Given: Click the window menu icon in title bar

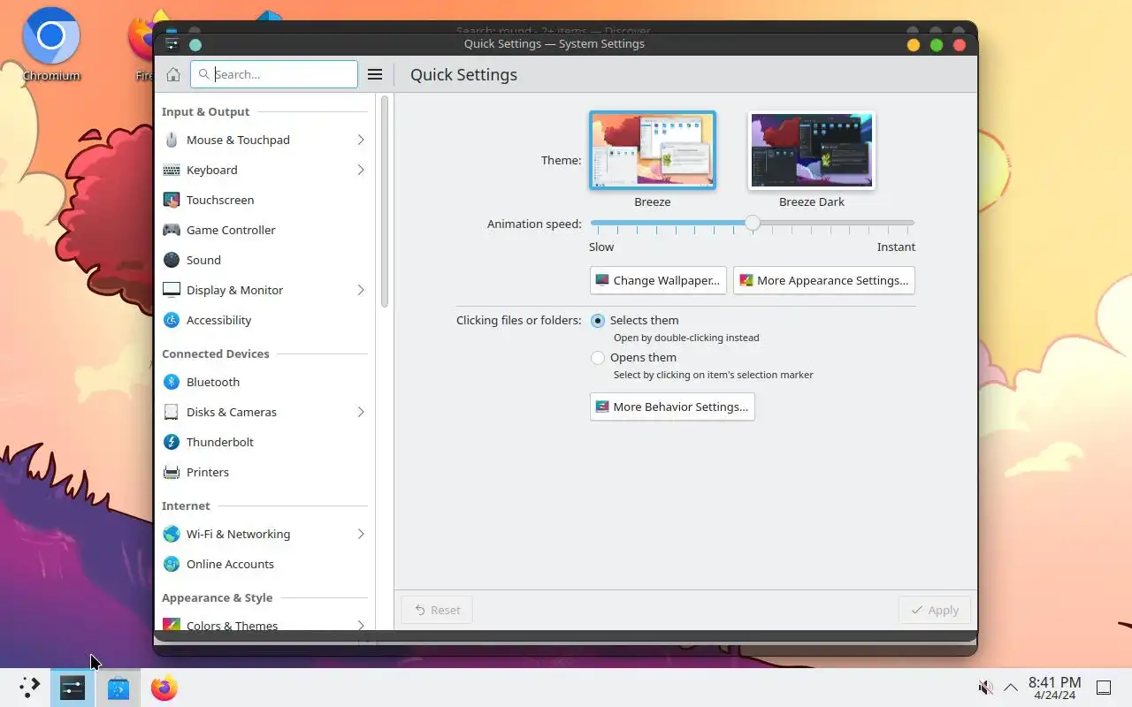Looking at the screenshot, I should pyautogui.click(x=172, y=44).
